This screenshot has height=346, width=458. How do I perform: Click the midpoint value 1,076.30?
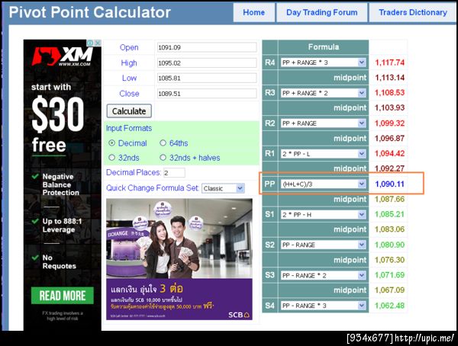pos(389,260)
